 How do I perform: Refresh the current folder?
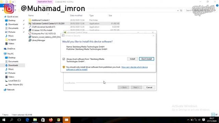(181, 11)
